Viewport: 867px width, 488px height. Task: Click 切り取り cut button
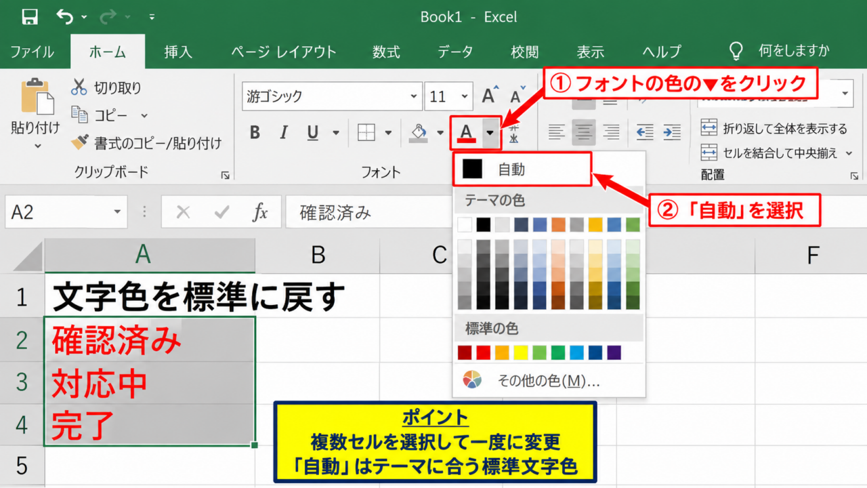click(107, 87)
